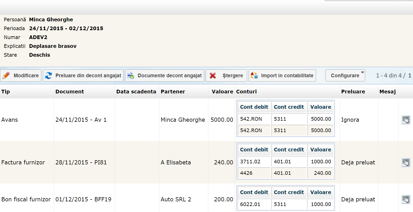Select the Auto SRL 2 partner cell
This screenshot has width=413, height=212.
pos(176,199)
